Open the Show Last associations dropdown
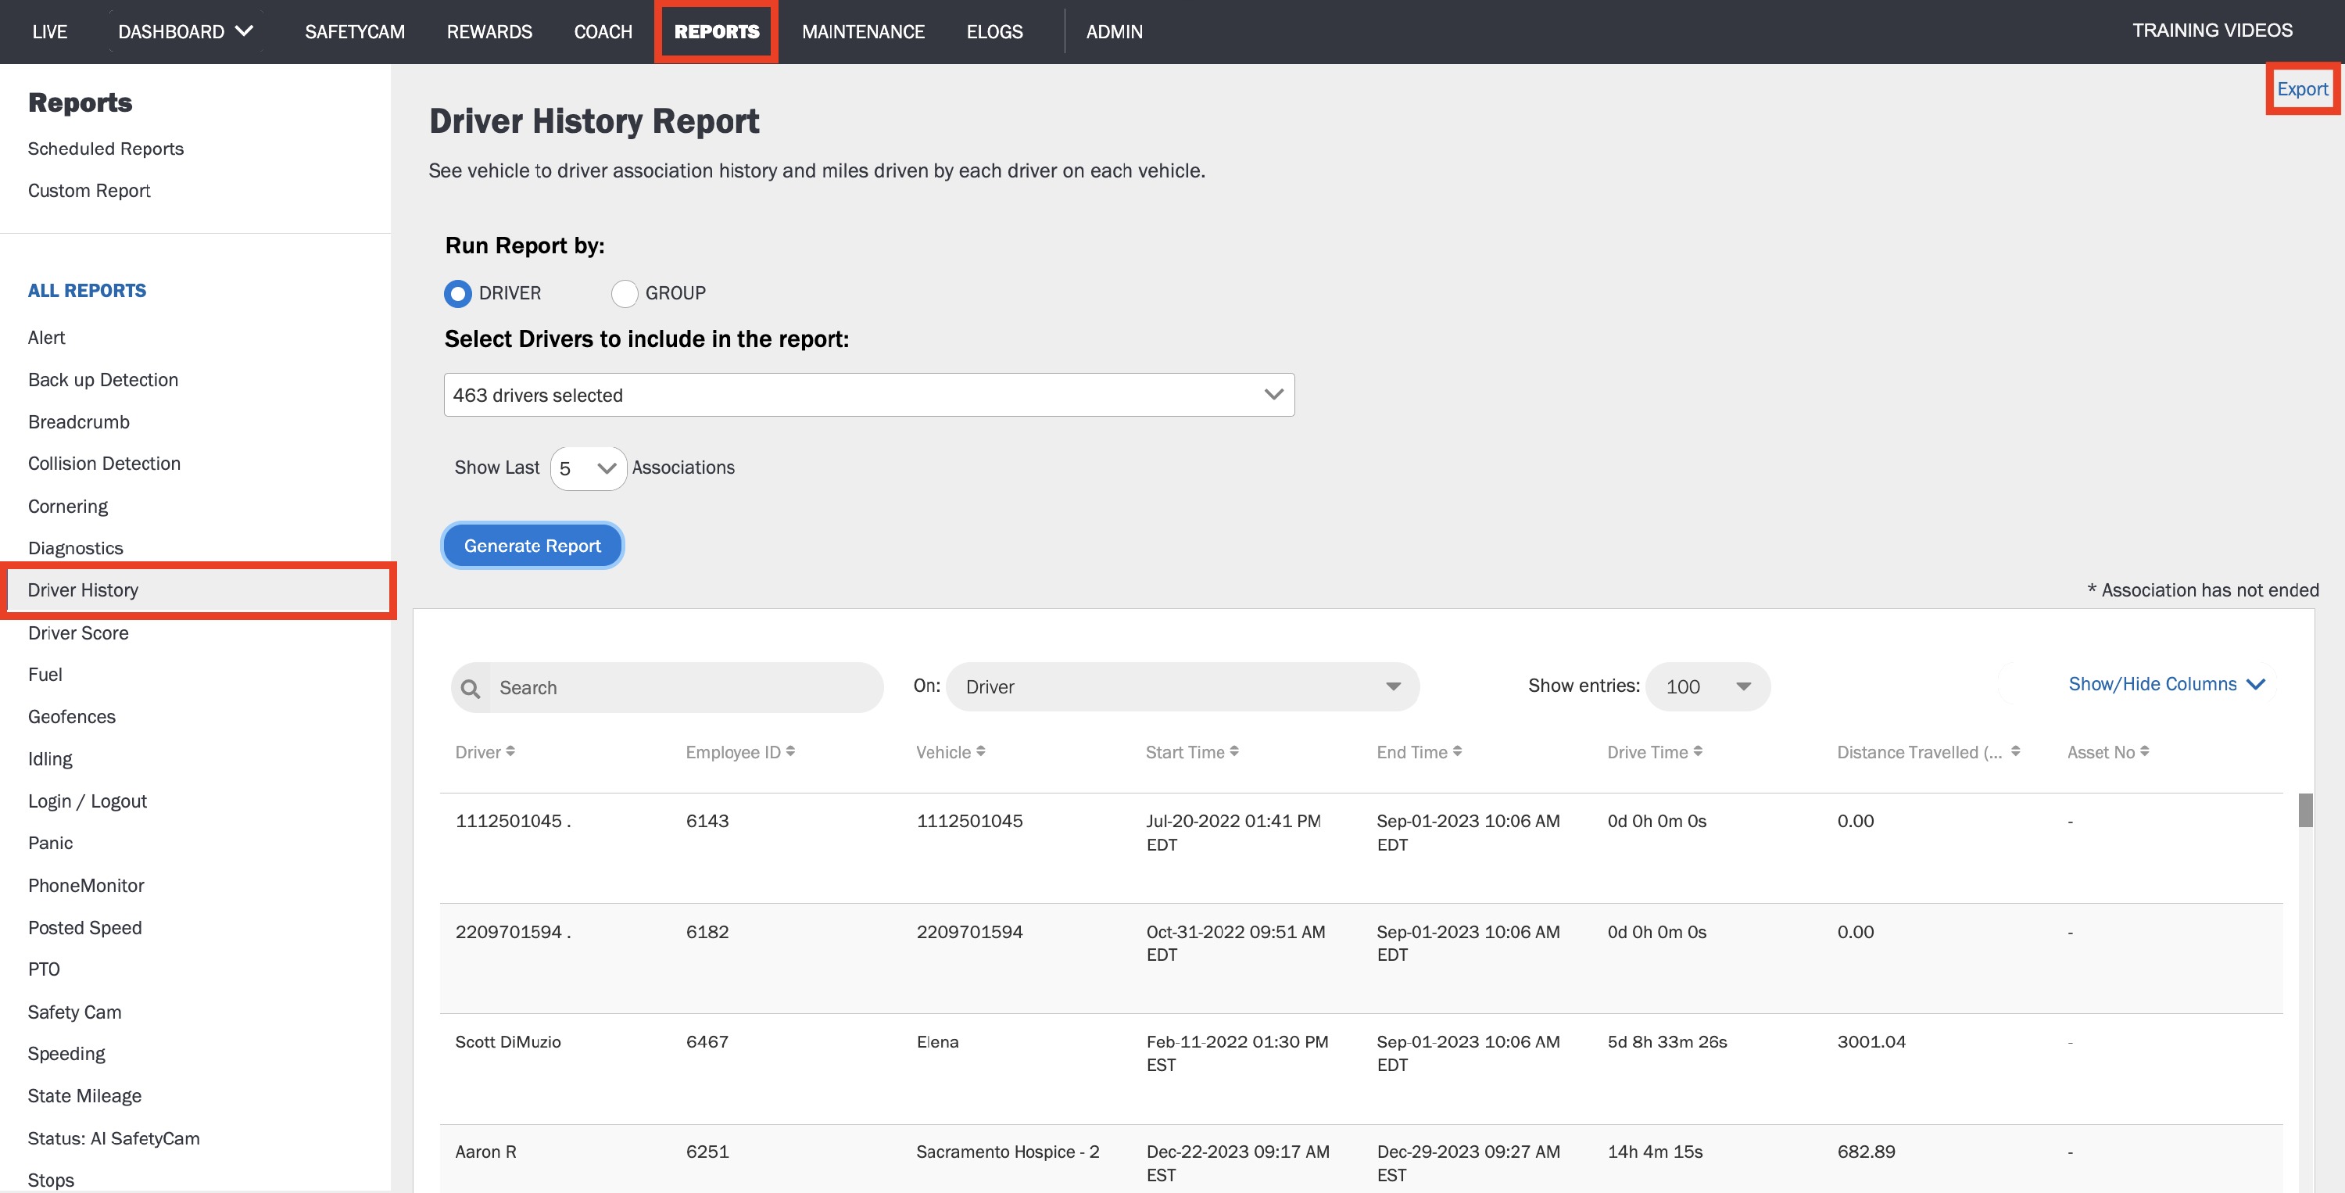The width and height of the screenshot is (2345, 1193). click(x=588, y=468)
